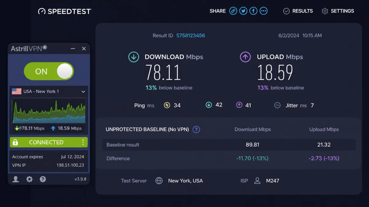
Task: Click the Results checkmark icon
Action: (286, 11)
